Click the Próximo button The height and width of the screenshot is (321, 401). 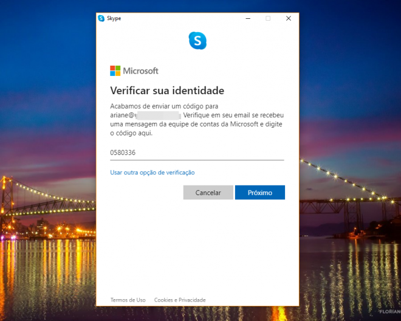point(260,193)
